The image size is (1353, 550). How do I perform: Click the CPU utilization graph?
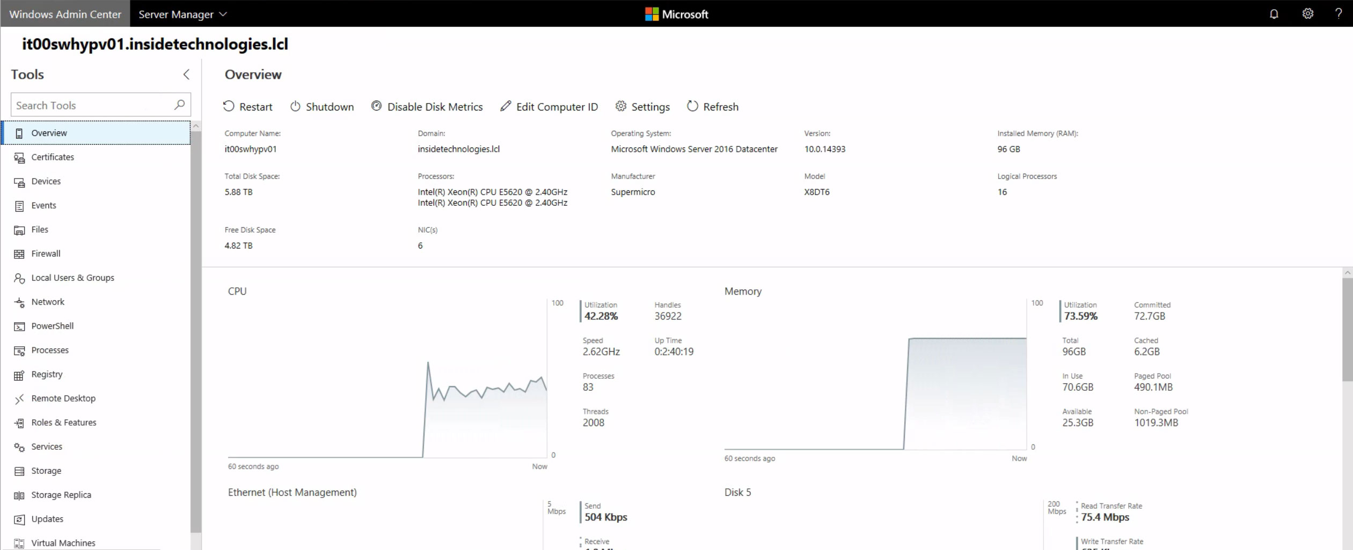[387, 379]
